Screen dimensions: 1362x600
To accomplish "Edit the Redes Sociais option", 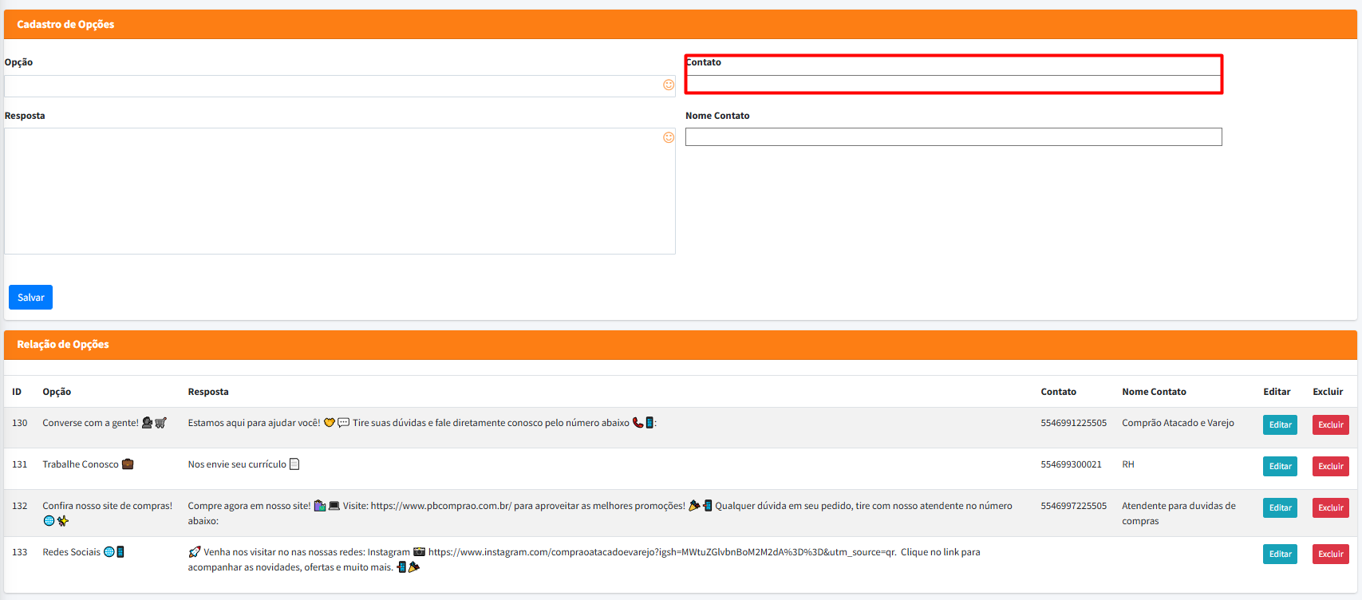I will click(x=1280, y=554).
